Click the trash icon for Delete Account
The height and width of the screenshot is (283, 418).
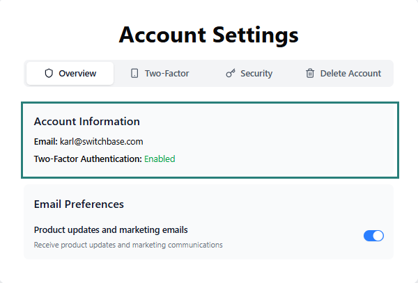pyautogui.click(x=310, y=74)
